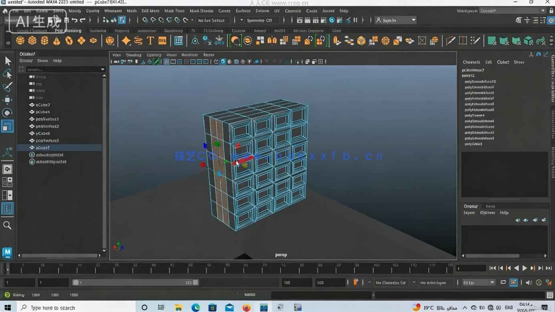
Task: Create a polygon cone from the shelf
Action: [x=57, y=40]
